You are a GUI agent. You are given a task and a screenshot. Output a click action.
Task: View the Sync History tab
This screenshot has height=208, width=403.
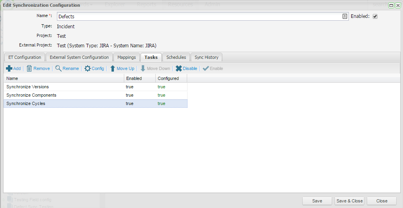click(x=206, y=57)
